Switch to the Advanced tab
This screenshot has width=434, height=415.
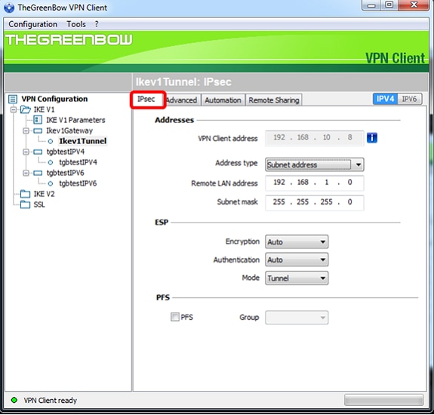point(181,100)
